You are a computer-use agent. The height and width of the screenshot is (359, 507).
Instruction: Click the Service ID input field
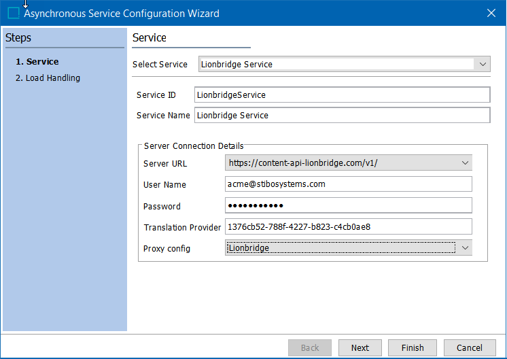tap(342, 95)
